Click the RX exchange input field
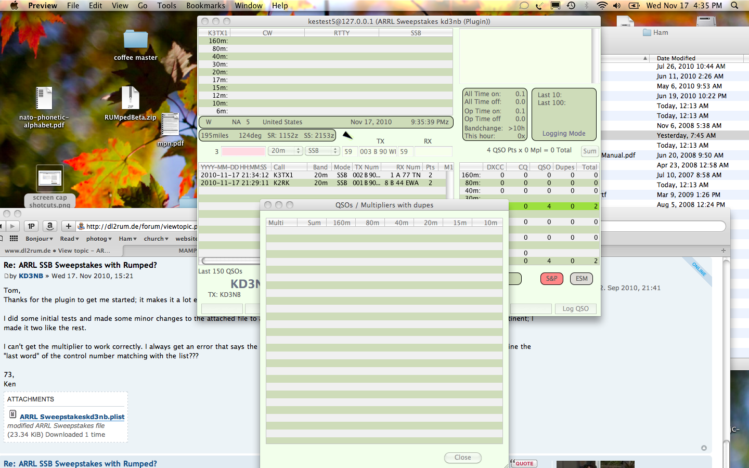The width and height of the screenshot is (749, 468). tap(433, 151)
